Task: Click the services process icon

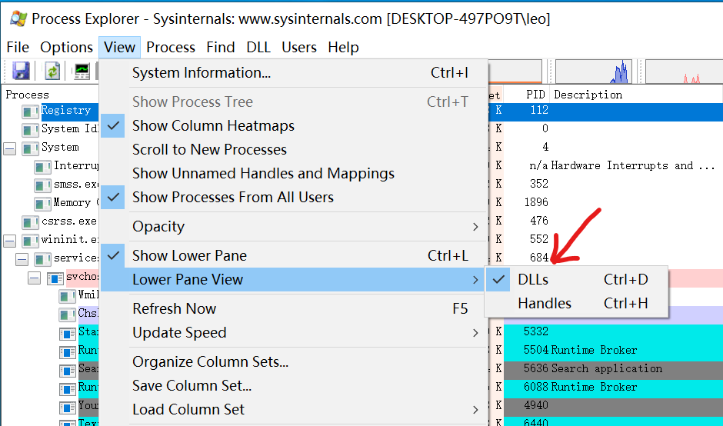Action: click(x=43, y=259)
